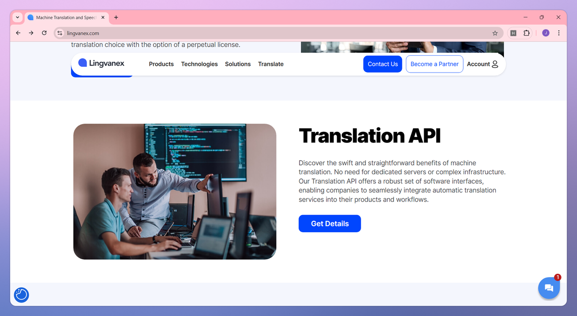Go back with browser back arrow

18,33
